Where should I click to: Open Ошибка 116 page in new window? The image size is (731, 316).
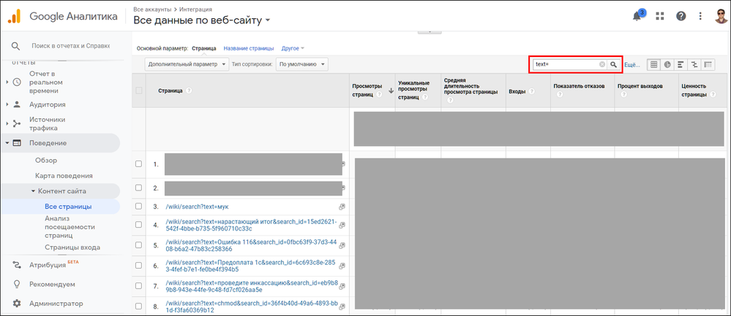coord(342,245)
